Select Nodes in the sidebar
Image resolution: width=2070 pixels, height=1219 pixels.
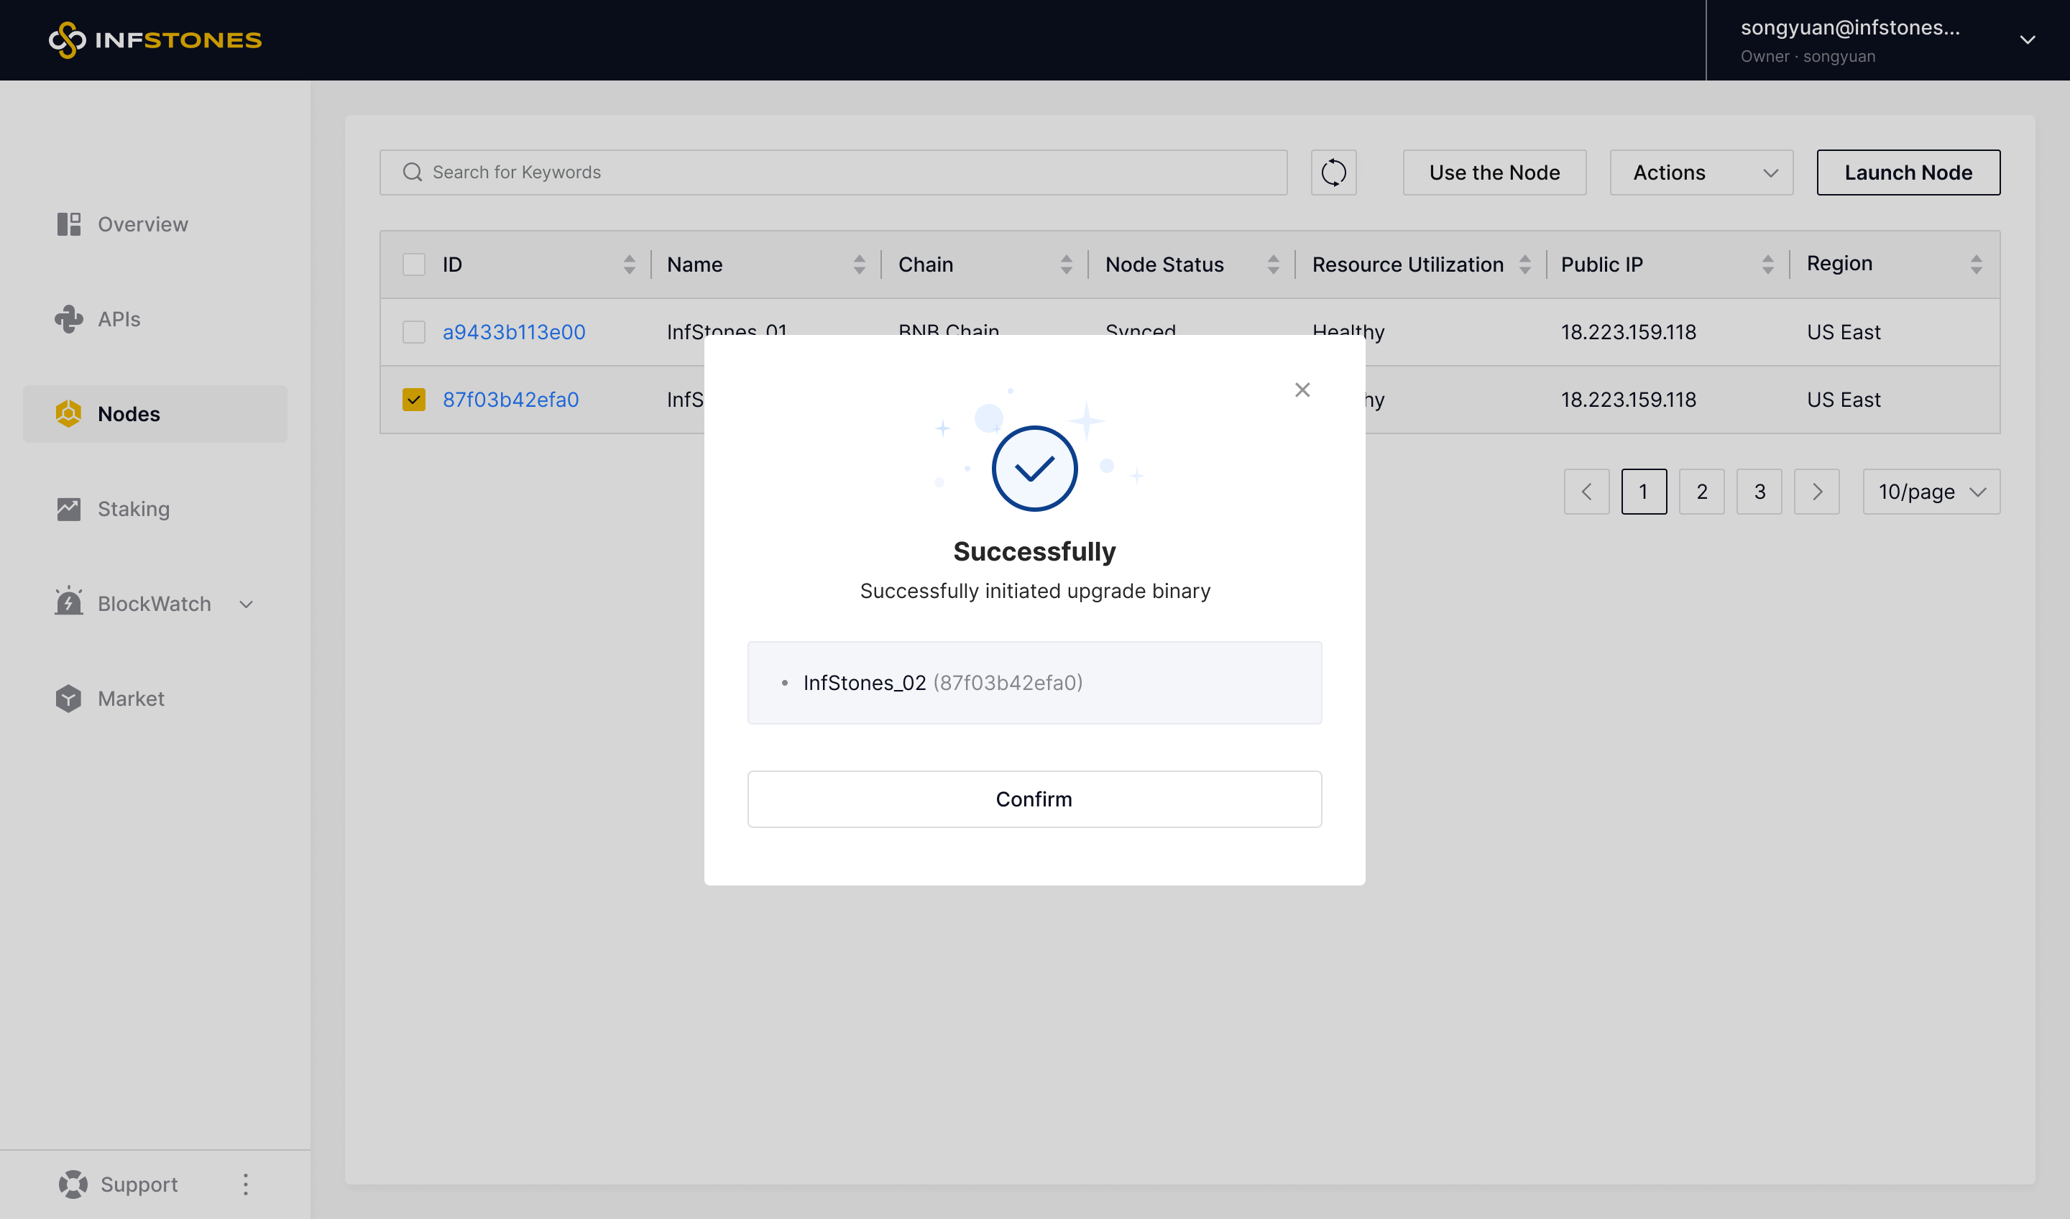(129, 414)
